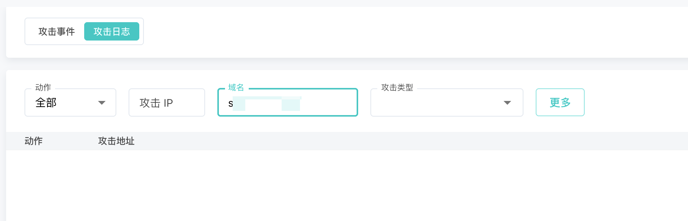Click the 攻击类型 floating label
688x221 pixels.
(x=397, y=88)
